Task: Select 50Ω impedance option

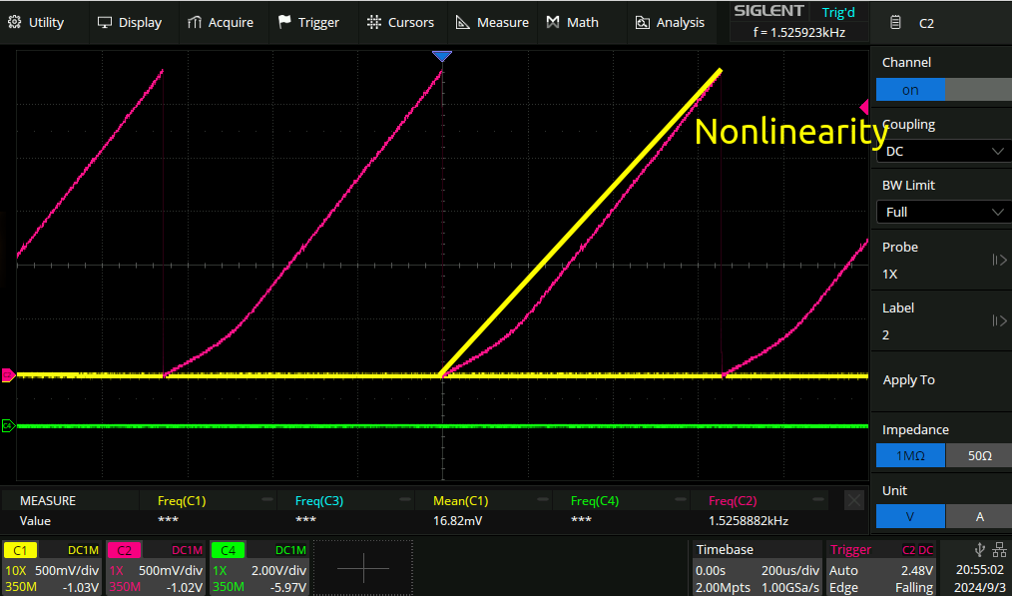Action: (979, 455)
